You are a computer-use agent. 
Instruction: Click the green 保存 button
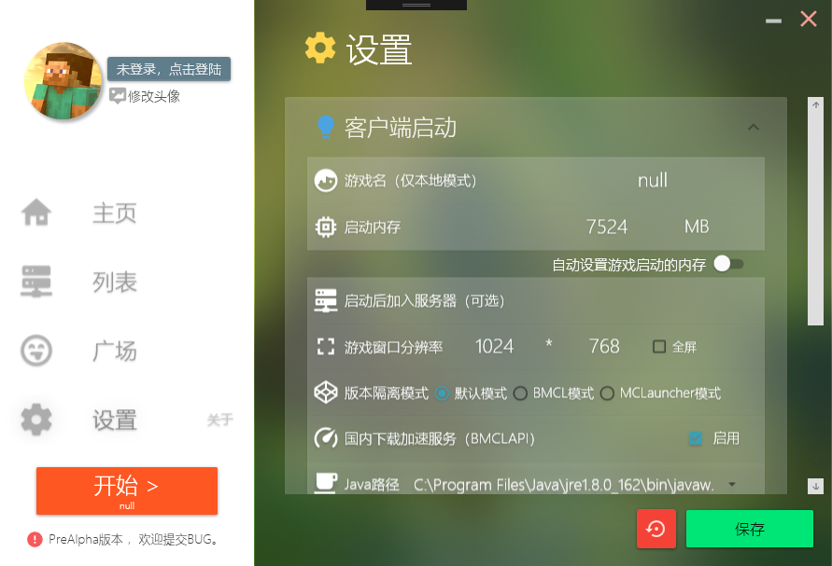[x=749, y=529]
